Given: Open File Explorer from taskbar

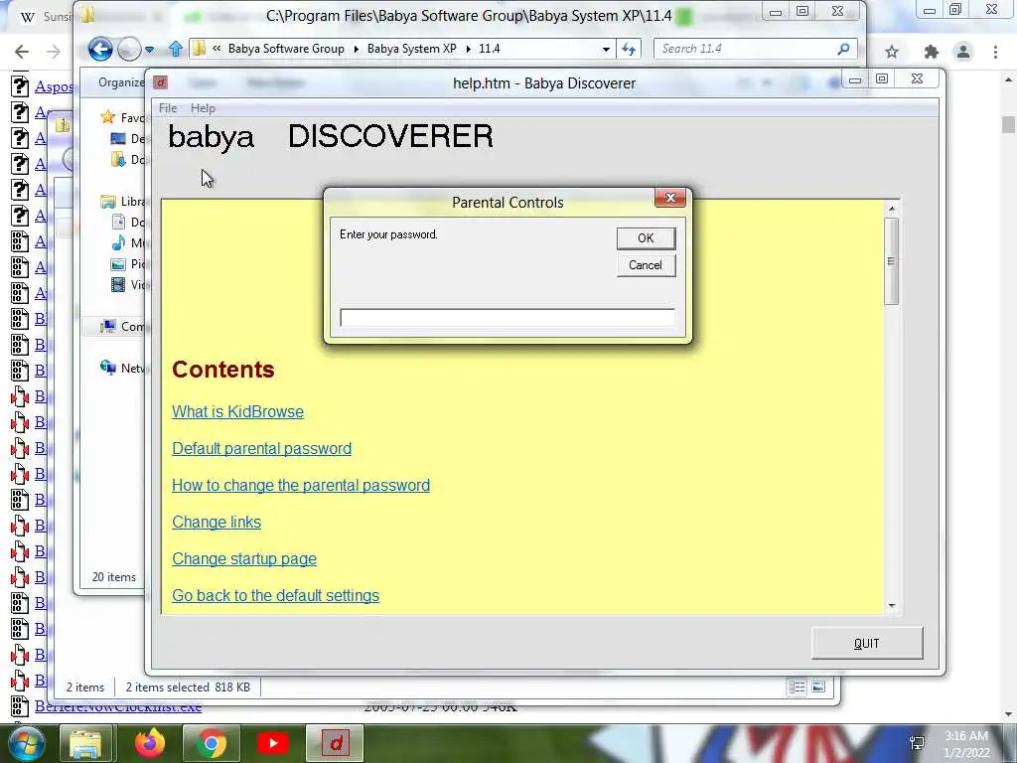Looking at the screenshot, I should pos(85,743).
